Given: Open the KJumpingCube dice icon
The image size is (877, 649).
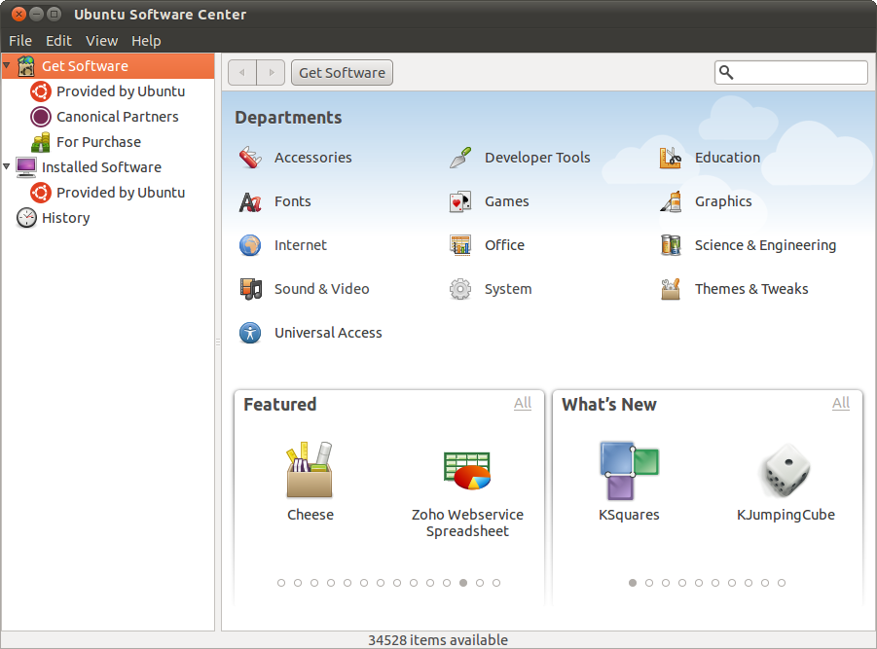Looking at the screenshot, I should 786,470.
